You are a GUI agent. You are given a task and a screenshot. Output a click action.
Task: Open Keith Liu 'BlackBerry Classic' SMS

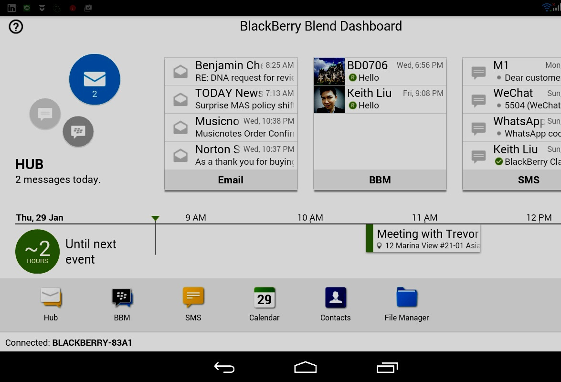point(512,155)
